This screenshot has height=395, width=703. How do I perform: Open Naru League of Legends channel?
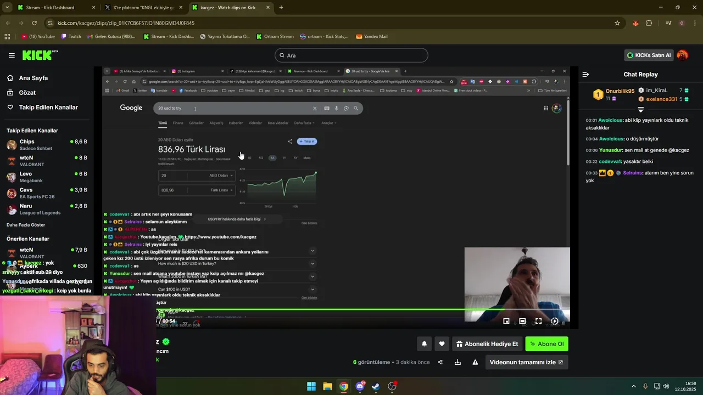pyautogui.click(x=47, y=209)
